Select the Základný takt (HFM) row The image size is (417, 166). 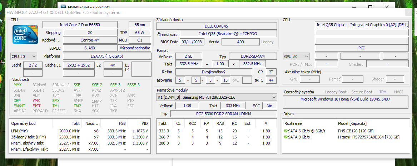click(x=80, y=137)
